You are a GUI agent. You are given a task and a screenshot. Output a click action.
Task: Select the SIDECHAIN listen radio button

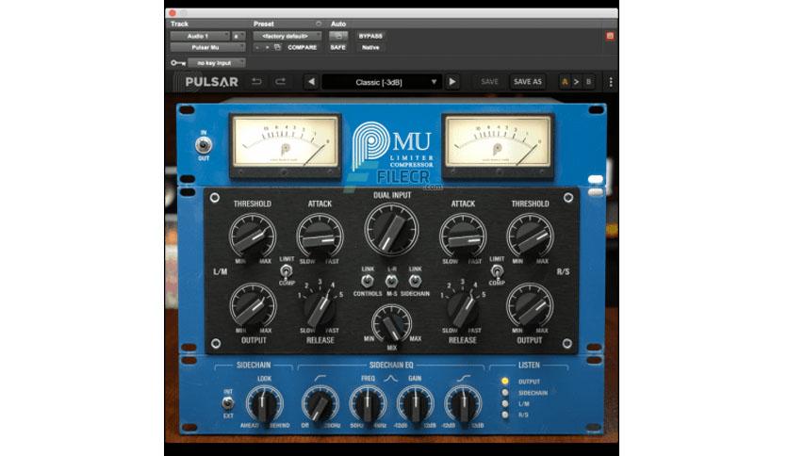505,393
